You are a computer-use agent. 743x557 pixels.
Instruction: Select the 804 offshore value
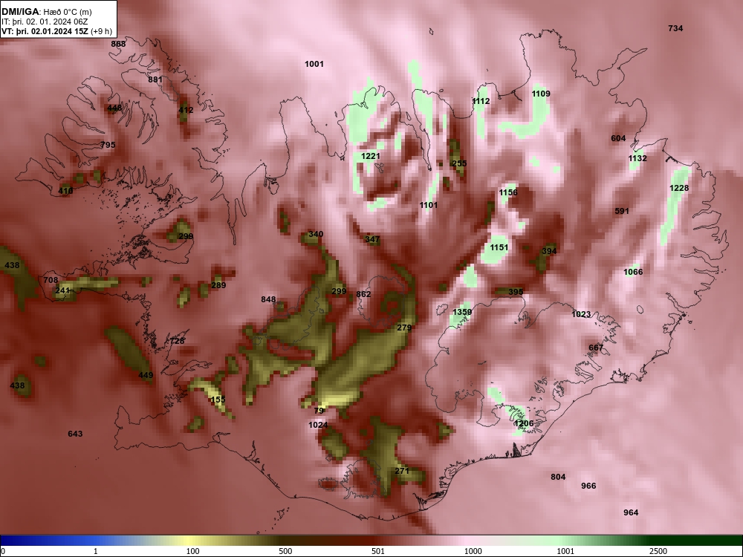click(x=558, y=477)
